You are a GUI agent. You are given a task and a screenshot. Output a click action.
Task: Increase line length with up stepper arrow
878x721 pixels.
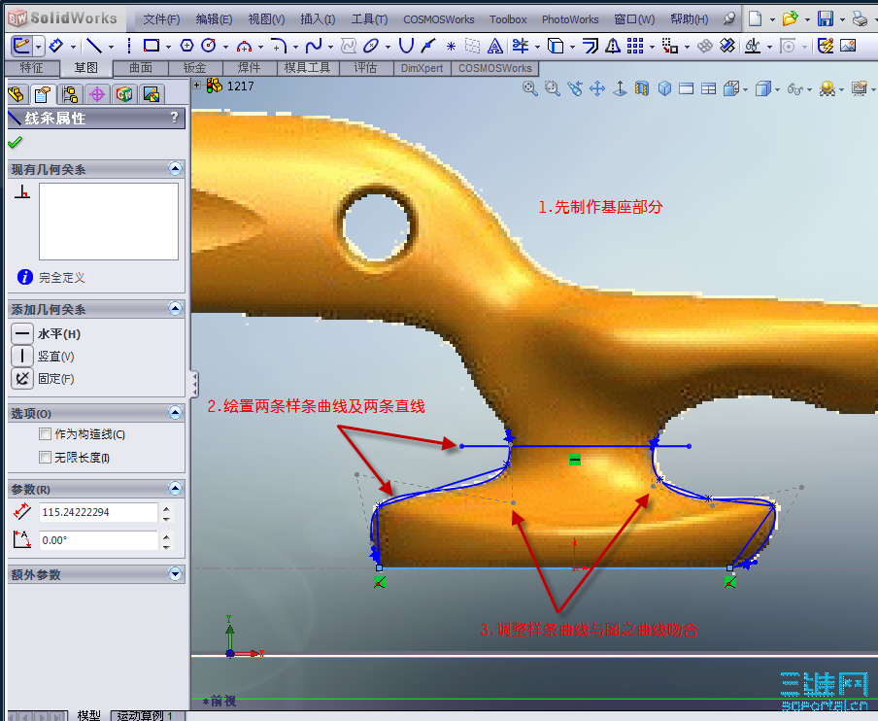pyautogui.click(x=166, y=508)
